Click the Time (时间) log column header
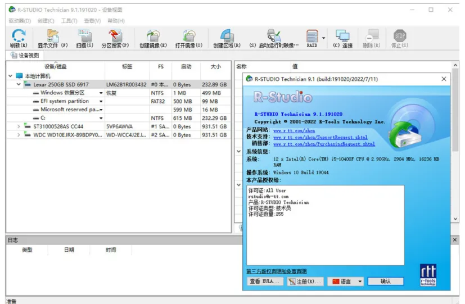 click(111, 250)
